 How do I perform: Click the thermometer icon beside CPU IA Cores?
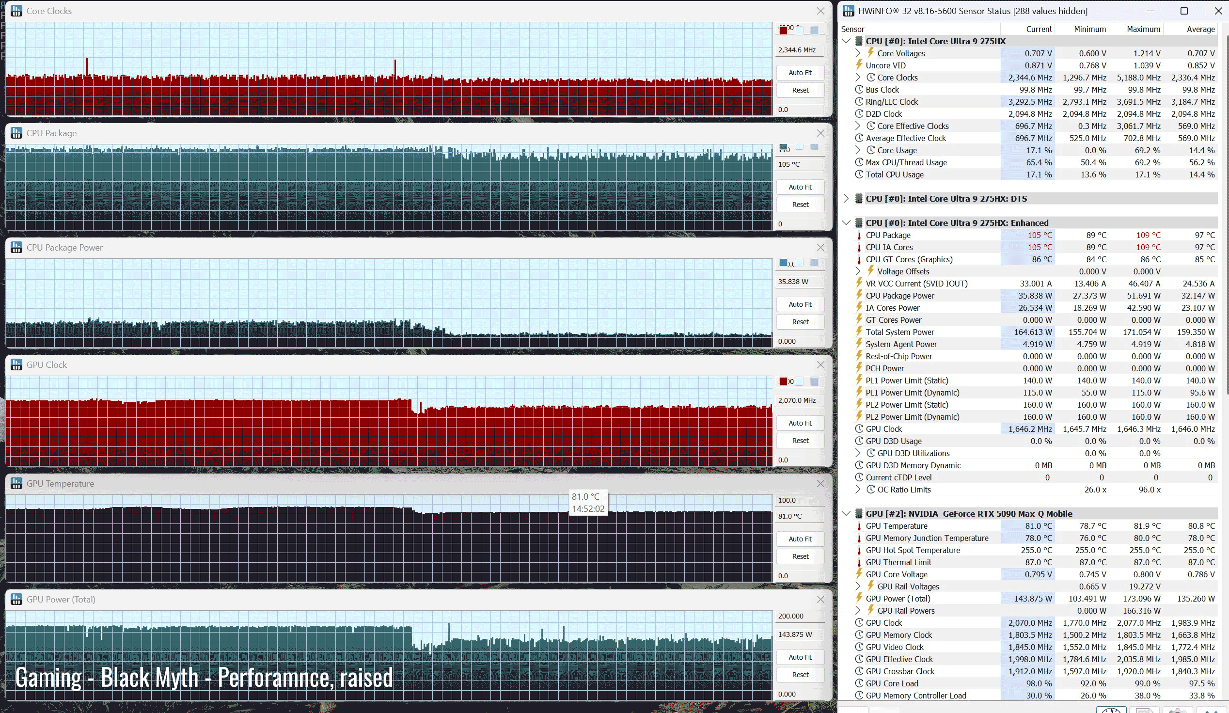pos(859,247)
